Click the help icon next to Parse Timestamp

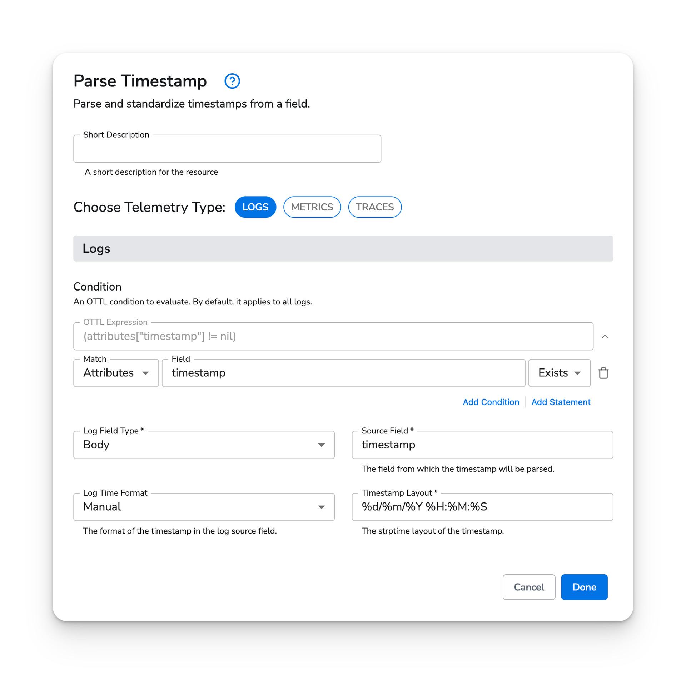233,80
